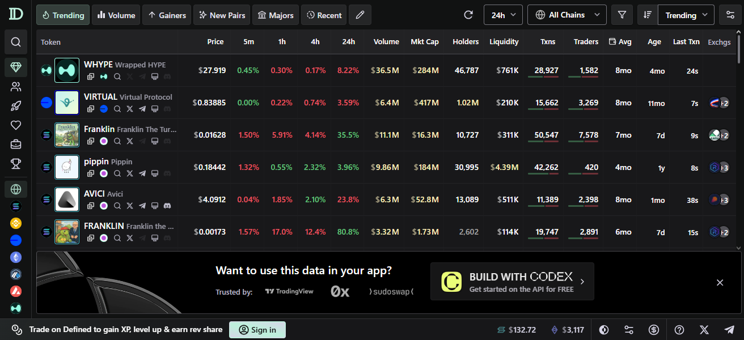Open the filter funnel icon
Screen dimensions: 744x340
tap(622, 15)
